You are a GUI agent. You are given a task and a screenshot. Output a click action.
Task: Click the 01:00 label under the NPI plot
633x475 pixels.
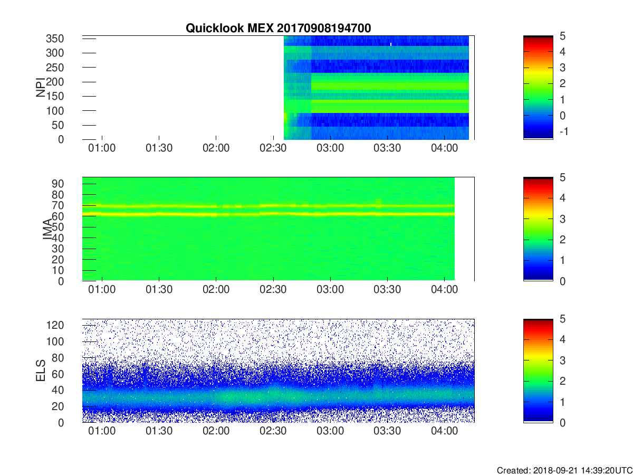102,148
